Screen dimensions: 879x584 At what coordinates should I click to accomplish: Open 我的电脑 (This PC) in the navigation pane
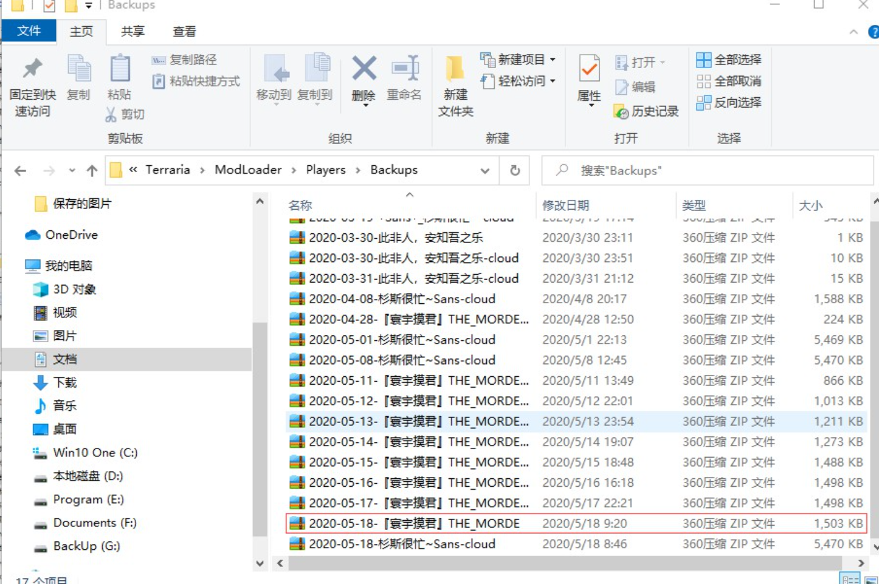(59, 266)
